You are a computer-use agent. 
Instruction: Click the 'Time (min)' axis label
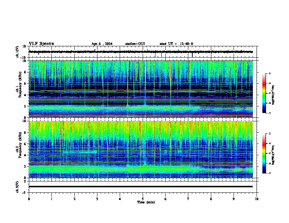pyautogui.click(x=146, y=202)
